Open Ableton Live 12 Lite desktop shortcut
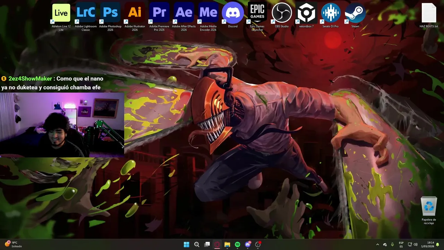 pos(61,17)
